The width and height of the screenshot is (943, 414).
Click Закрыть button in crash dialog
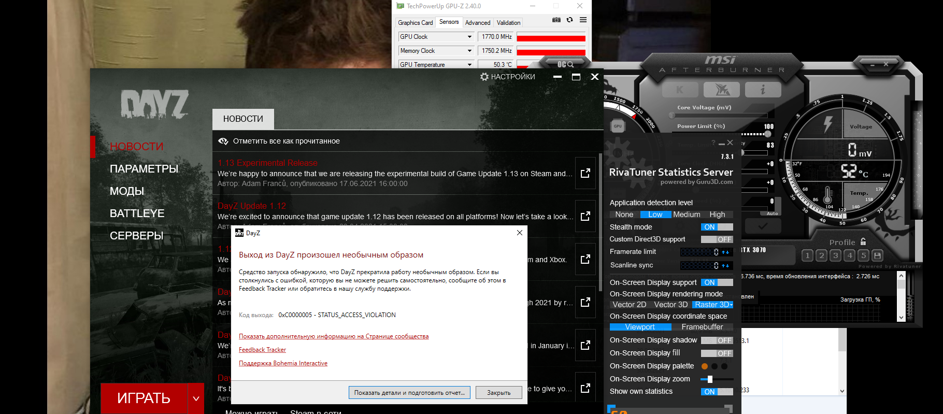(x=498, y=393)
